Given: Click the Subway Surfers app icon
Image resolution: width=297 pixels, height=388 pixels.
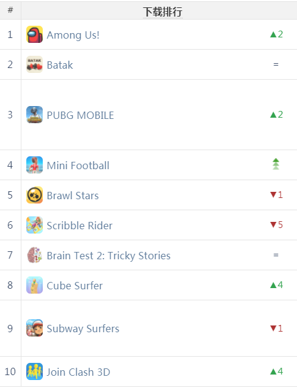Looking at the screenshot, I should tap(35, 328).
